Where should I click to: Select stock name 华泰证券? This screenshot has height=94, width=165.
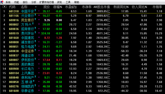pyautogui.click(x=27, y=91)
